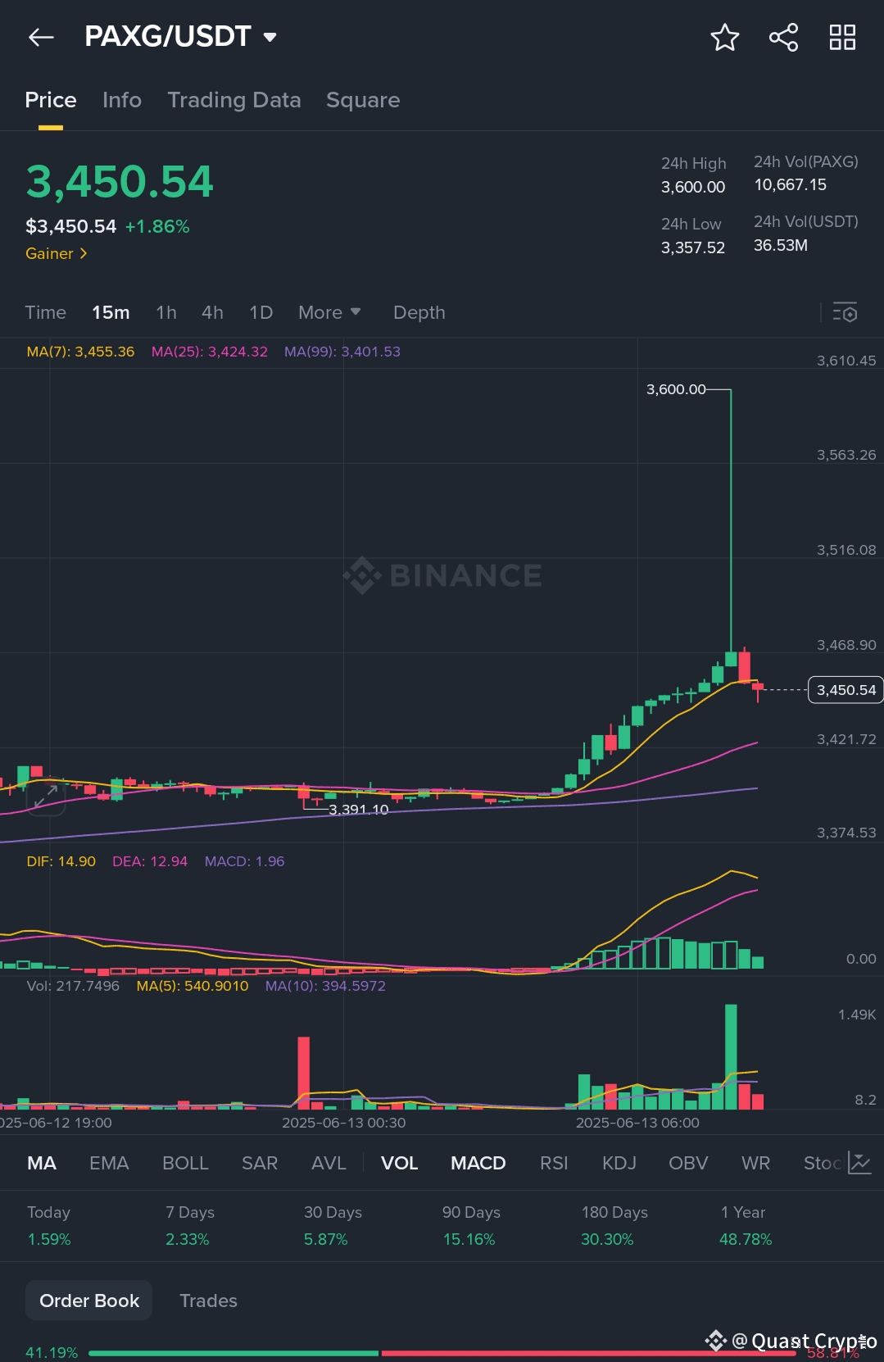Image resolution: width=884 pixels, height=1362 pixels.
Task: Open the share icon
Action: click(783, 37)
